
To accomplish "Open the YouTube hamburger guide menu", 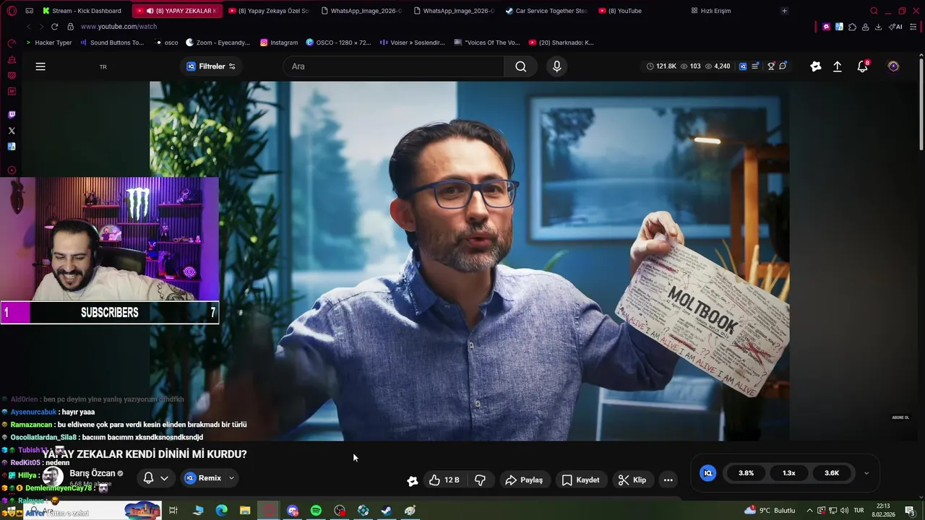I will pos(40,66).
